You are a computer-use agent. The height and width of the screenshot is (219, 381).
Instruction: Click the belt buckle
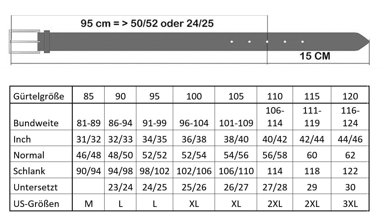pos(25,42)
